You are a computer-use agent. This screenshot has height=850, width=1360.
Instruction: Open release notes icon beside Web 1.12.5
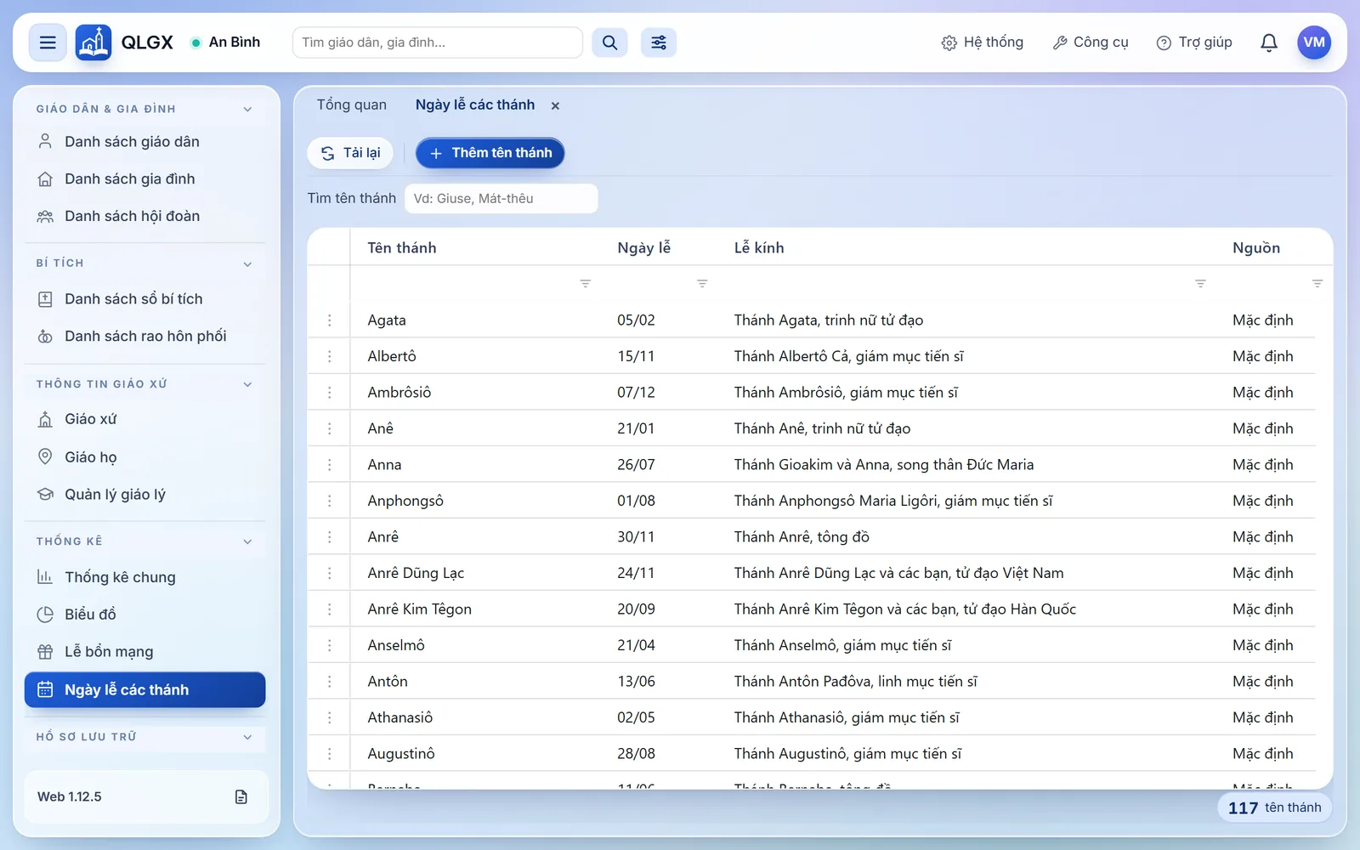pos(241,796)
